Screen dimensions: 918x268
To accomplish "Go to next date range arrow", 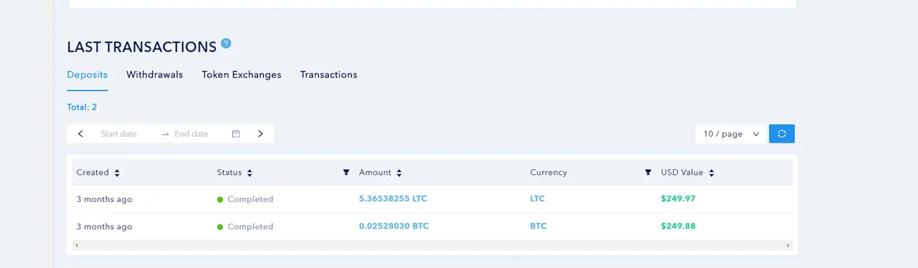I will [x=260, y=134].
